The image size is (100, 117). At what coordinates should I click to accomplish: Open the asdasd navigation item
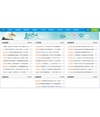pos(10,30)
